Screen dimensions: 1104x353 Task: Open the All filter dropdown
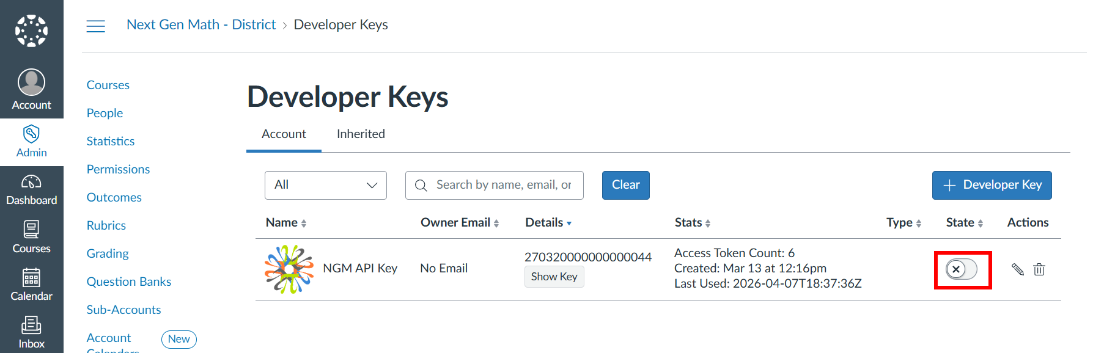click(326, 185)
